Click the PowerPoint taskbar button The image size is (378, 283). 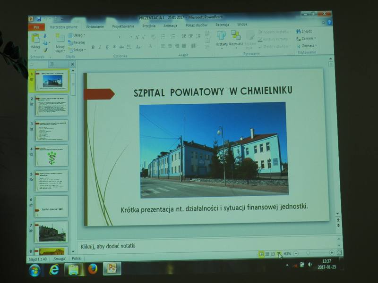coord(112,268)
